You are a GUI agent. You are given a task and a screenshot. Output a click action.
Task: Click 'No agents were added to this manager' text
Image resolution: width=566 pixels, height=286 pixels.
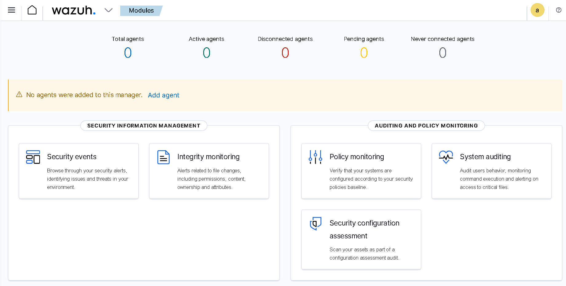click(84, 95)
